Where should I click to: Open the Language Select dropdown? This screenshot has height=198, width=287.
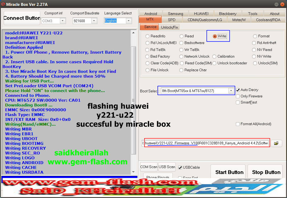click(129, 21)
